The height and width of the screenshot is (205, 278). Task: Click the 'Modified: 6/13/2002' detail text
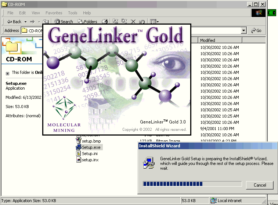(24, 97)
